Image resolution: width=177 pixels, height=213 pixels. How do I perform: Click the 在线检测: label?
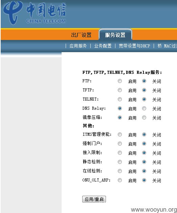pos(92,171)
